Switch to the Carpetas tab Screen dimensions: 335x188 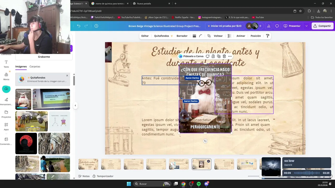(35, 67)
